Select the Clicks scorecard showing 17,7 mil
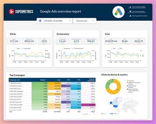156x124 pixels. [14, 41]
